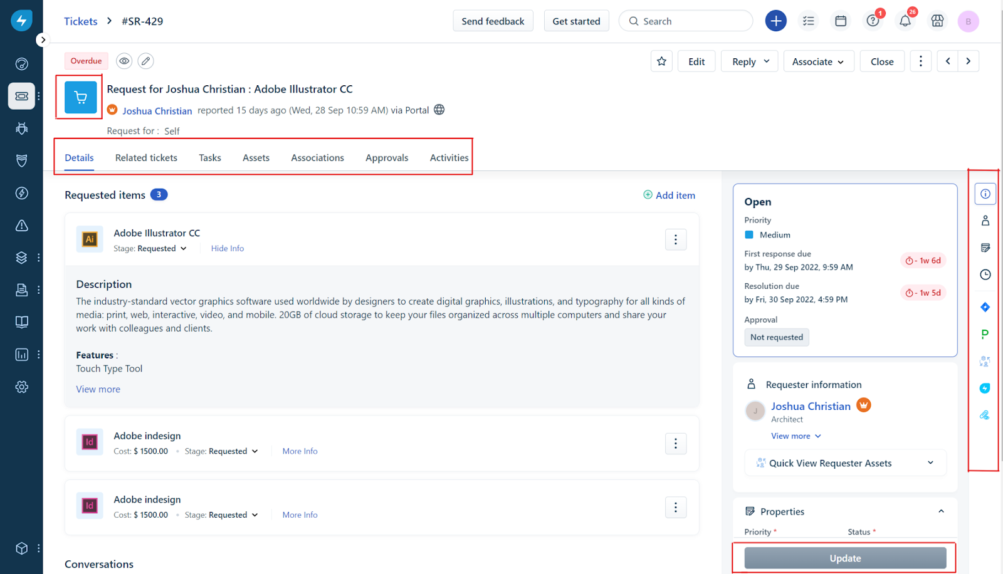Open the ticket's more options kebab menu

coord(920,61)
